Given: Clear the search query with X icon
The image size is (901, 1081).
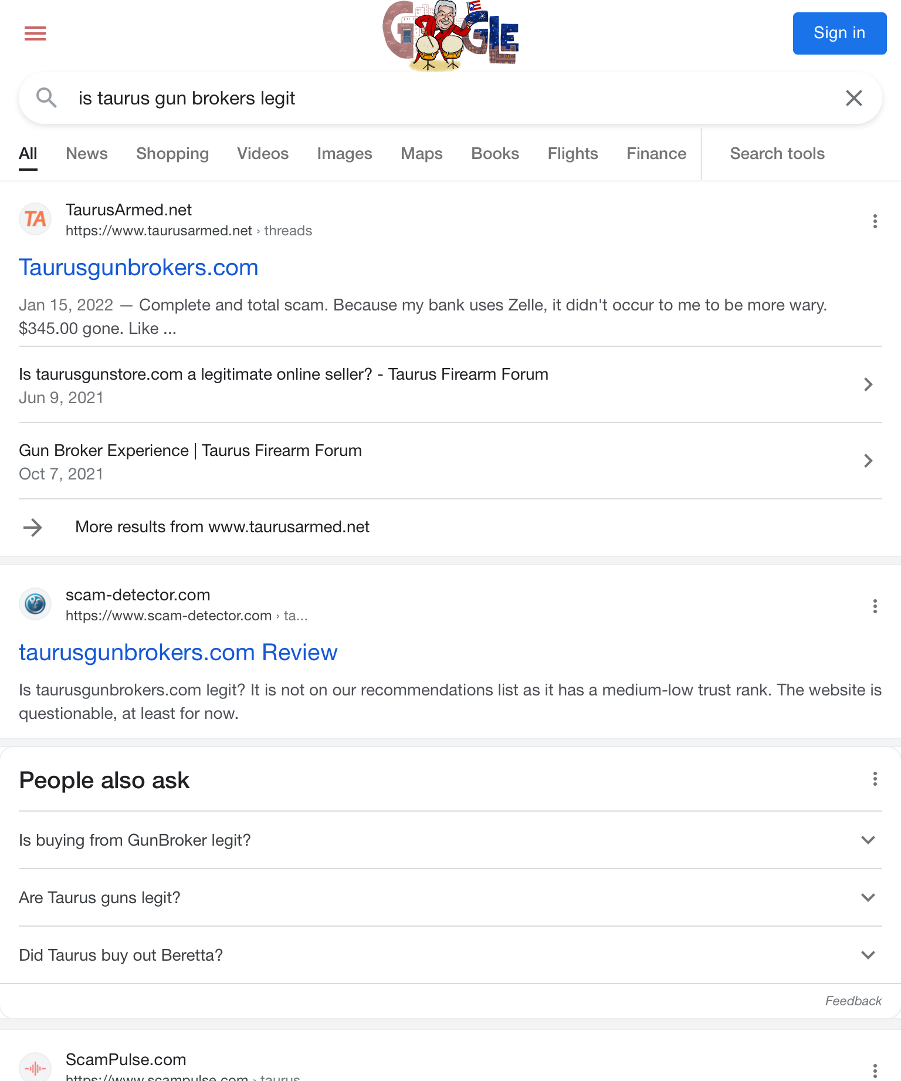Looking at the screenshot, I should [854, 98].
